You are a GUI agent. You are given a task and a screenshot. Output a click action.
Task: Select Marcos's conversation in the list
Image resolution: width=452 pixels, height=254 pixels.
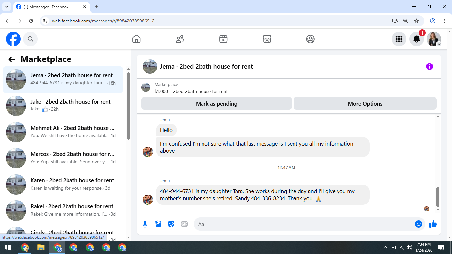(63, 158)
